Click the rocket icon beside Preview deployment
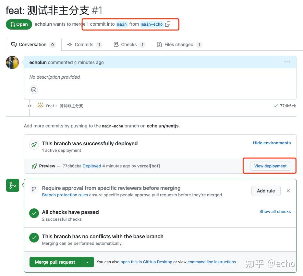 (x=34, y=166)
